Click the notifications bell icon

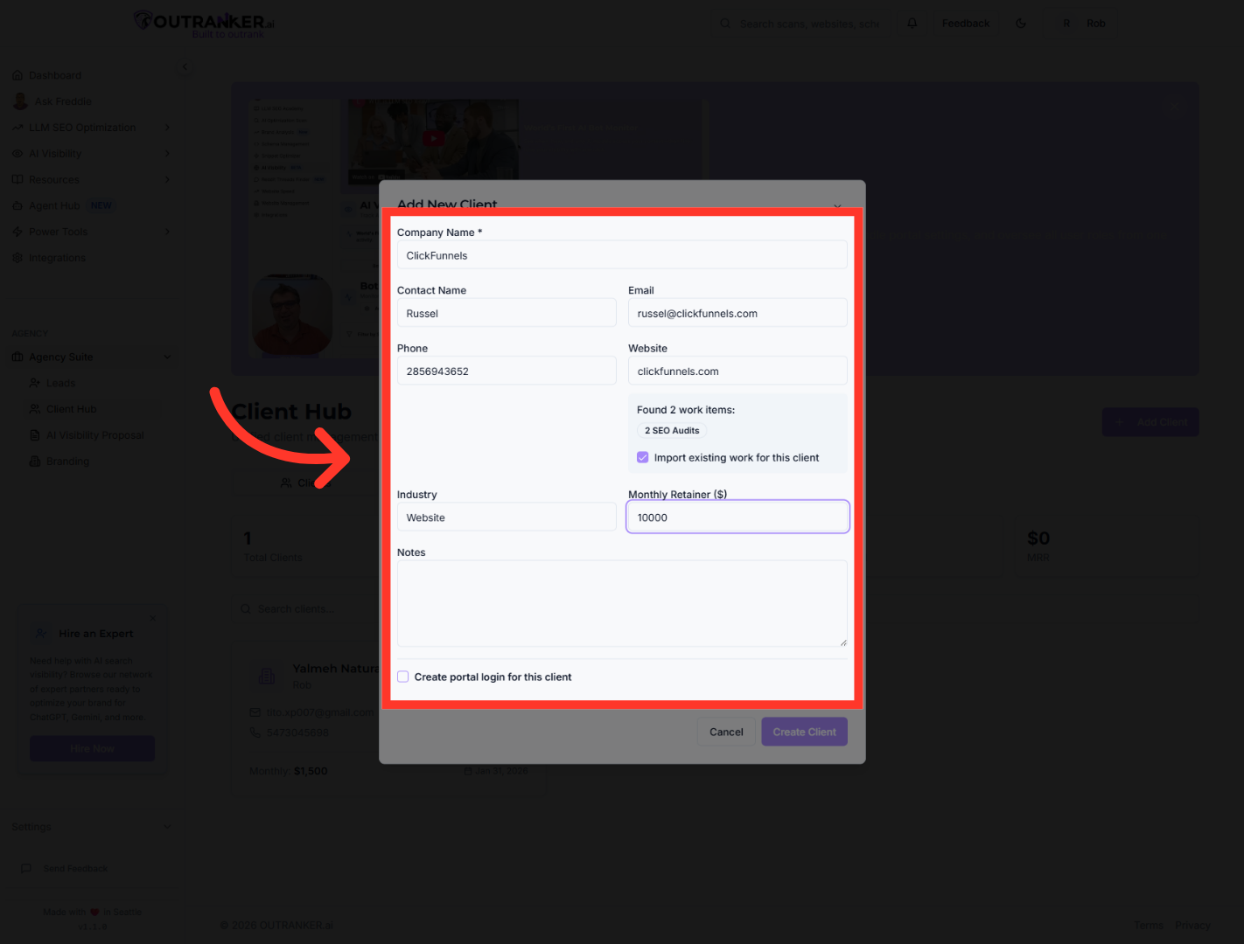[x=912, y=24]
